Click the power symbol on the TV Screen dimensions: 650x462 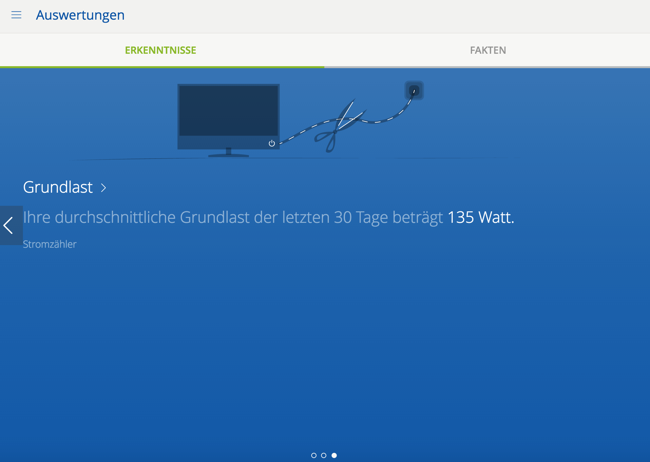tap(272, 143)
